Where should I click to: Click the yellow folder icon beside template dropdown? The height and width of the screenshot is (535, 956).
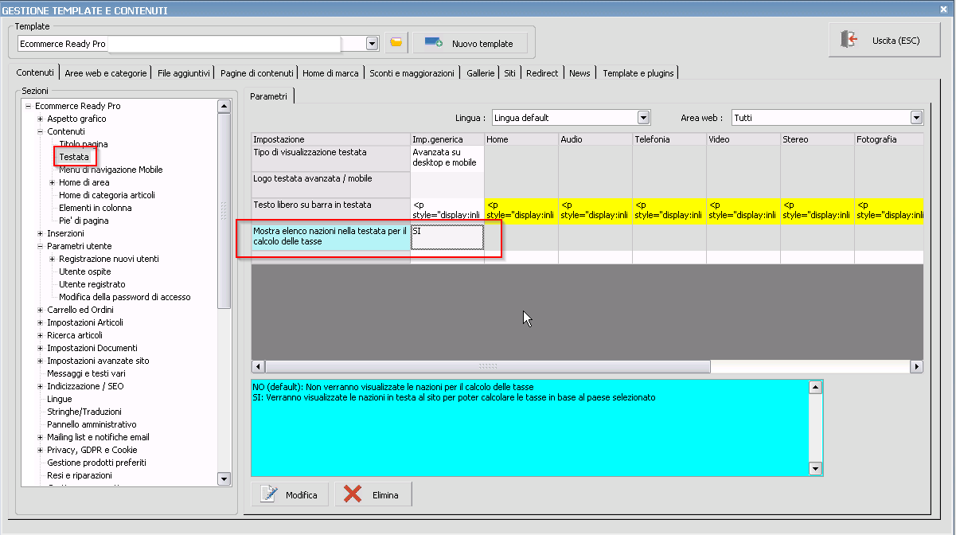tap(396, 43)
